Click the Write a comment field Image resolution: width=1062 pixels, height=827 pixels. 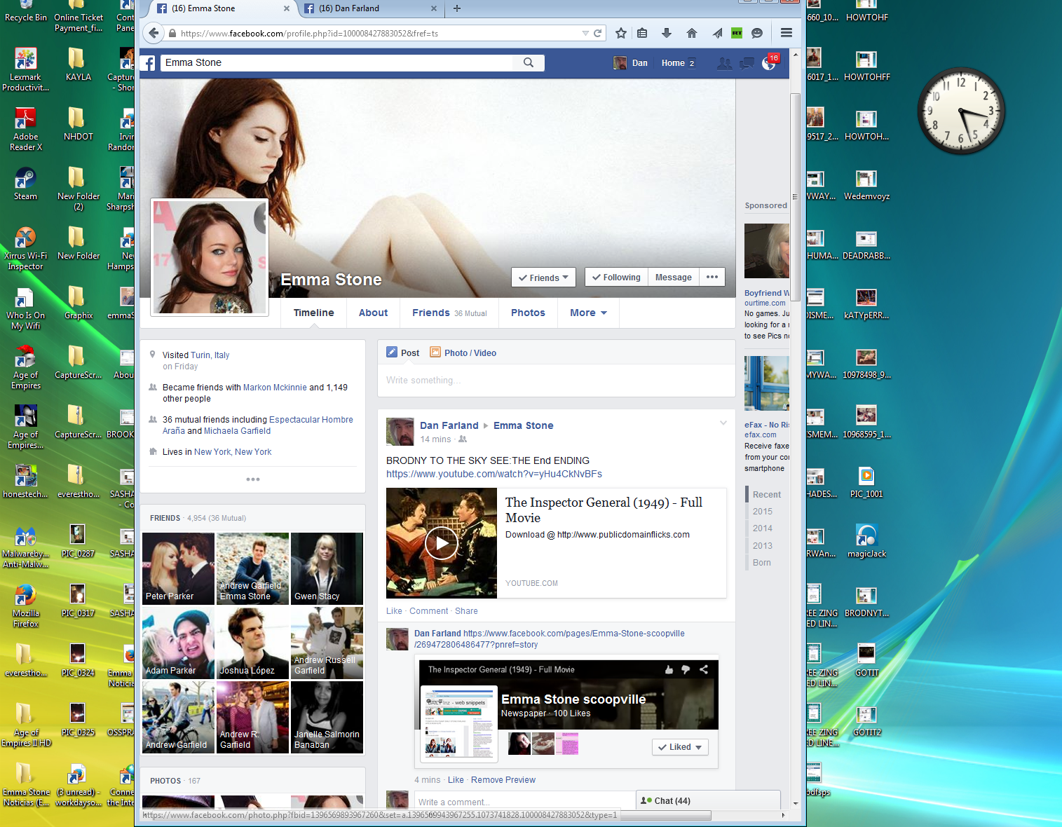[525, 800]
